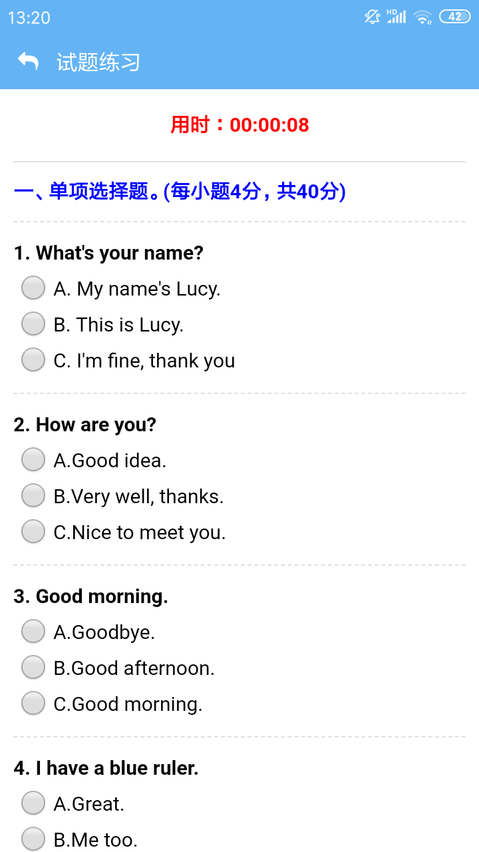This screenshot has width=479, height=852.
Task: Select answer A. My name's Lucy.
Action: click(33, 288)
